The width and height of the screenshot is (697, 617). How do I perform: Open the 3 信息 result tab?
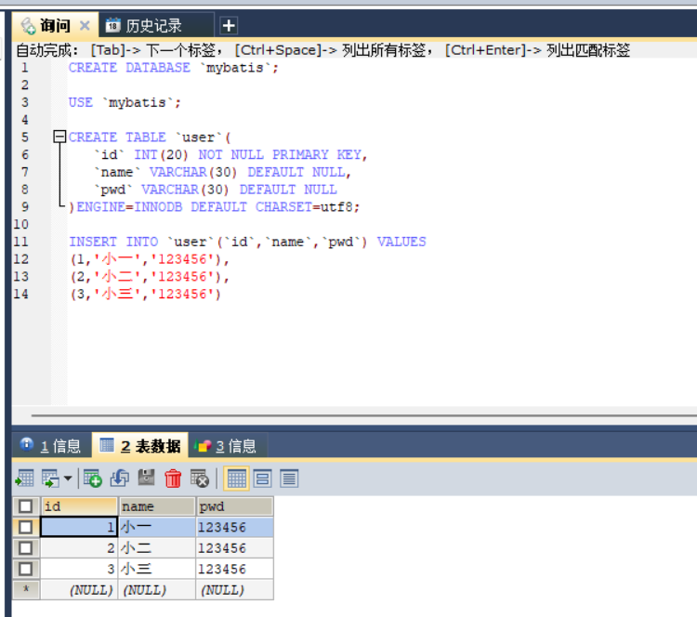click(228, 445)
